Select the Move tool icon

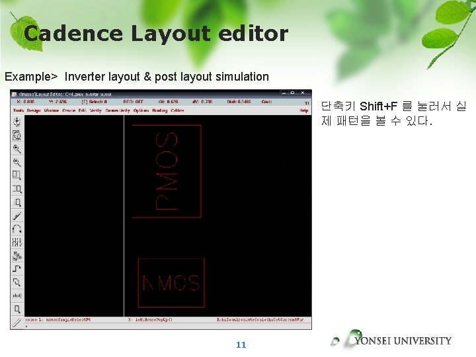[x=17, y=202]
